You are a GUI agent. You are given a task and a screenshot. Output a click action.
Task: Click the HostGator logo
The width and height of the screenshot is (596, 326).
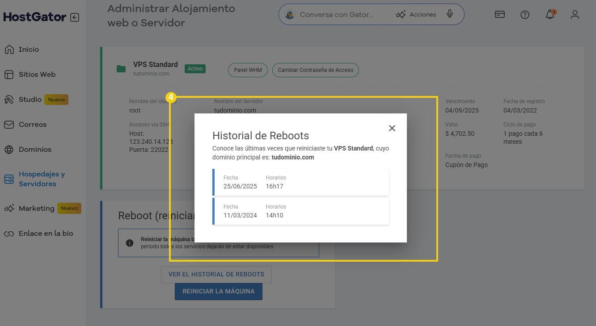pos(34,17)
